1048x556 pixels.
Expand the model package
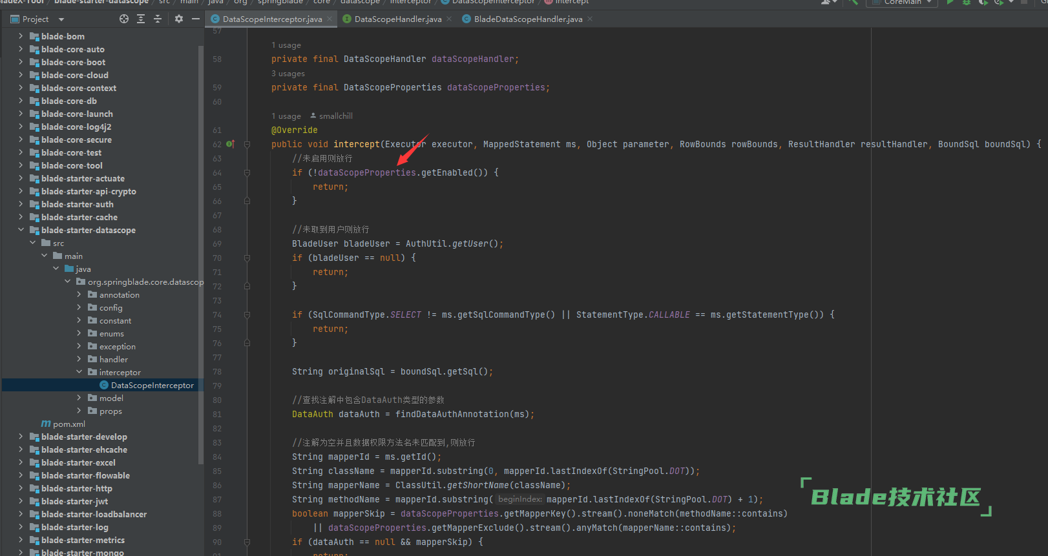click(x=79, y=398)
